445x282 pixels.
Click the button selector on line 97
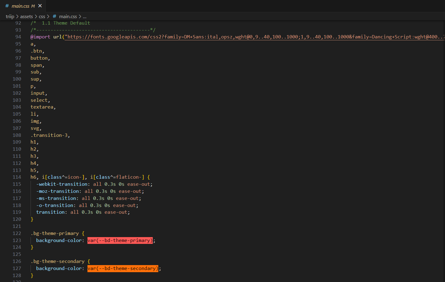[x=39, y=58]
